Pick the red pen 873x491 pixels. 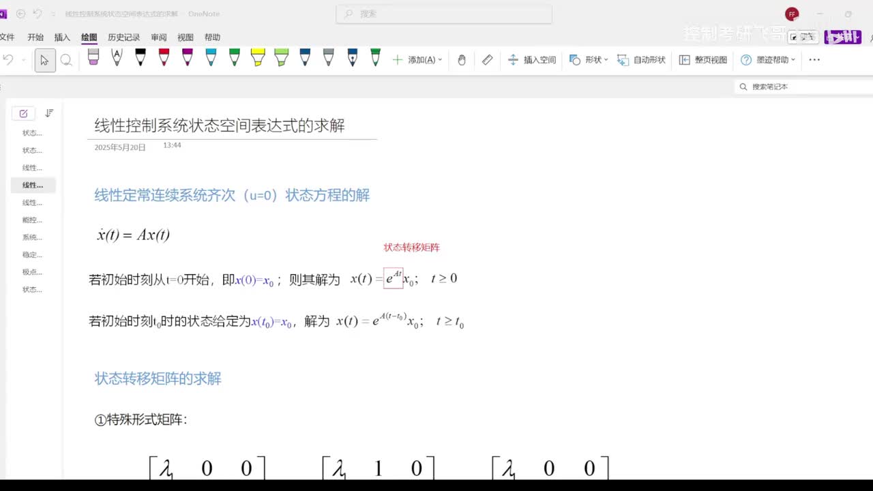164,58
